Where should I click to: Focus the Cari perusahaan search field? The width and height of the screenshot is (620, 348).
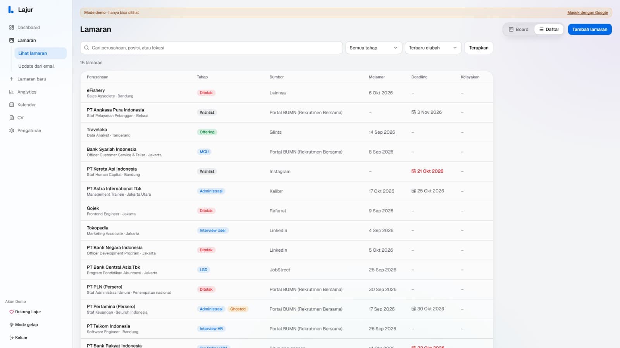(211, 48)
